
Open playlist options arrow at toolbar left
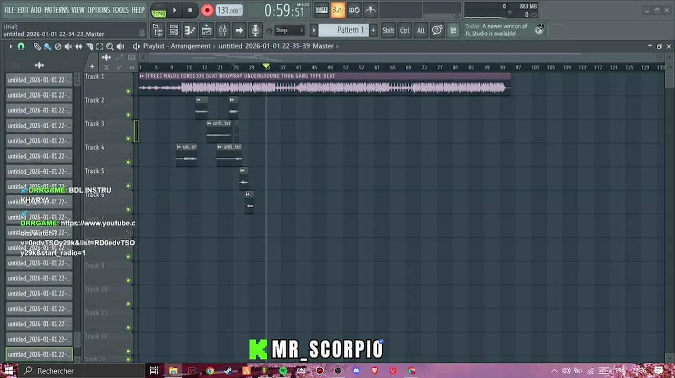(x=11, y=47)
